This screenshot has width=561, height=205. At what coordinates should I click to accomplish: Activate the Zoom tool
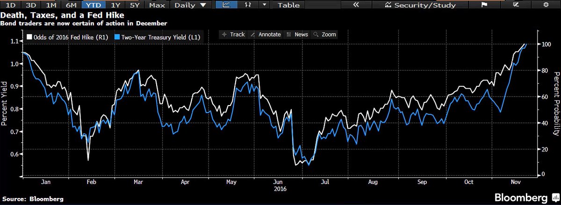[325, 35]
